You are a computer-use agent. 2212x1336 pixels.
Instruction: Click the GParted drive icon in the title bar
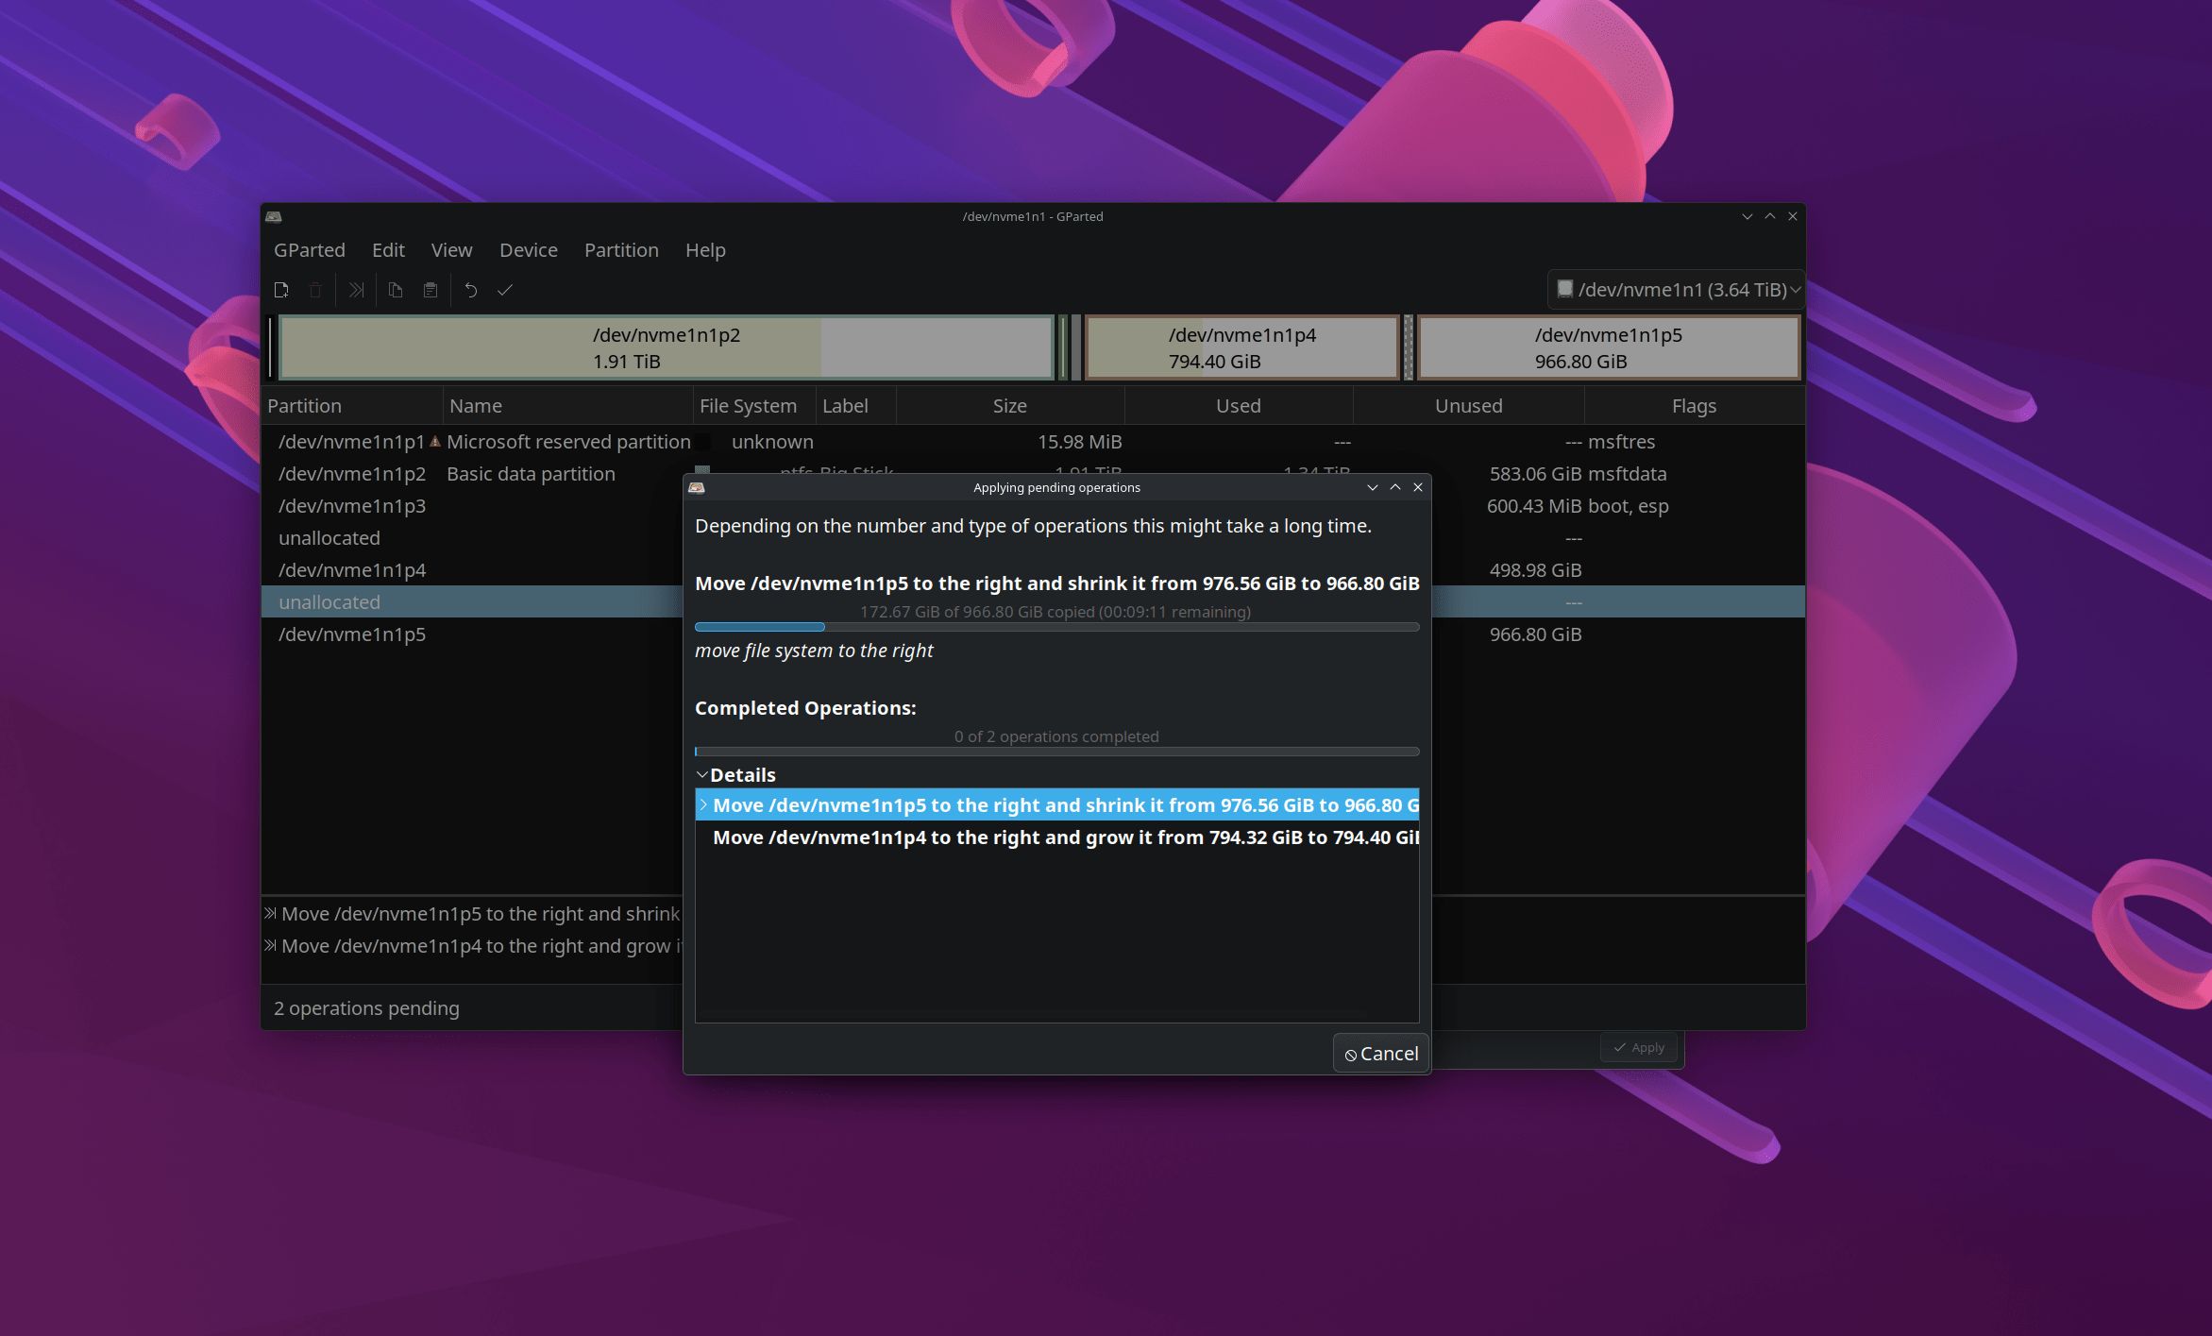(273, 216)
